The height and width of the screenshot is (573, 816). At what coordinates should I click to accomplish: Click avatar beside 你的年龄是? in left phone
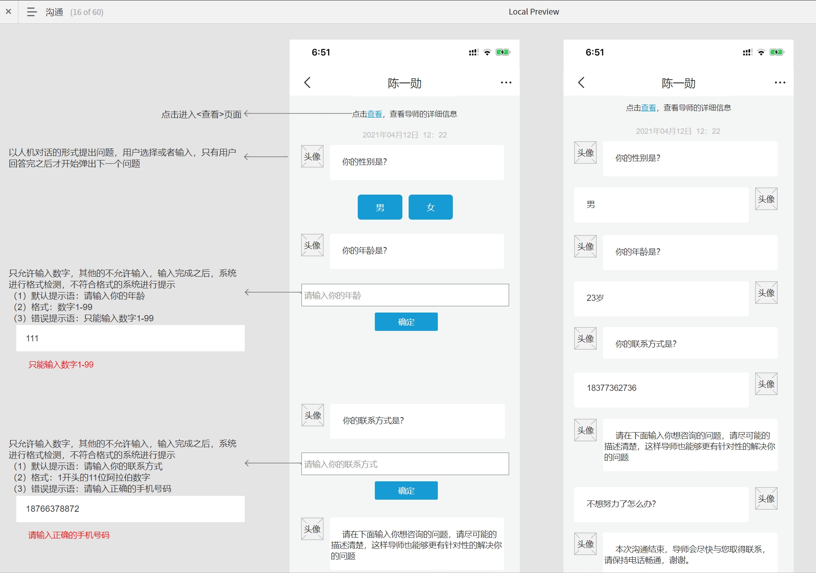click(x=312, y=245)
